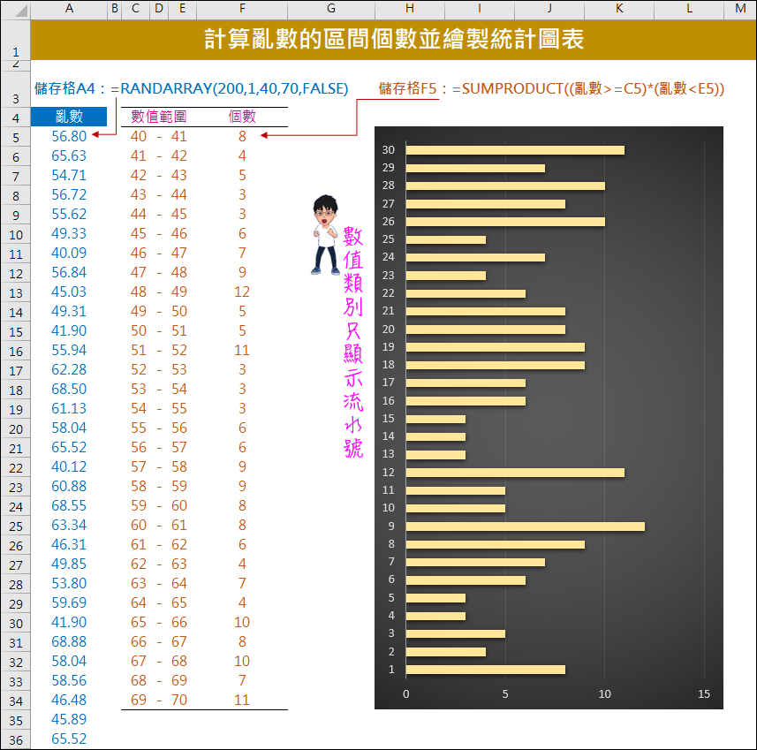Image resolution: width=757 pixels, height=750 pixels.
Task: Click the horizontal axis value 10 in the chart
Action: (604, 694)
